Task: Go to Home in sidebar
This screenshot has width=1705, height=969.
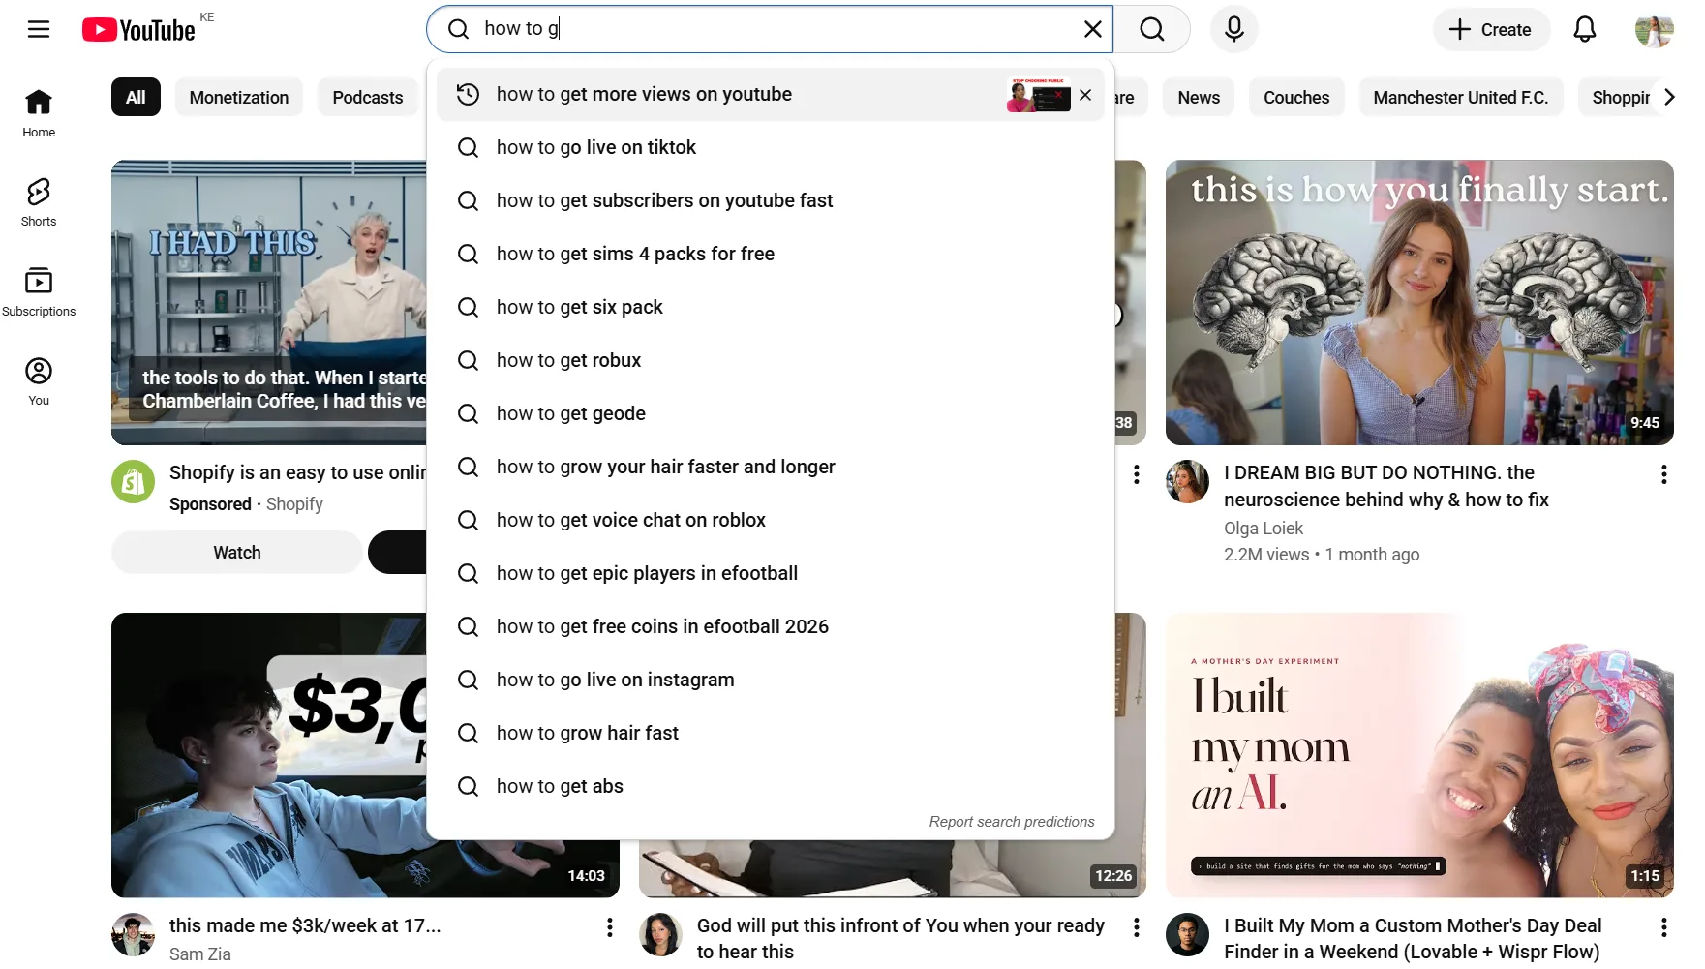Action: point(39,113)
